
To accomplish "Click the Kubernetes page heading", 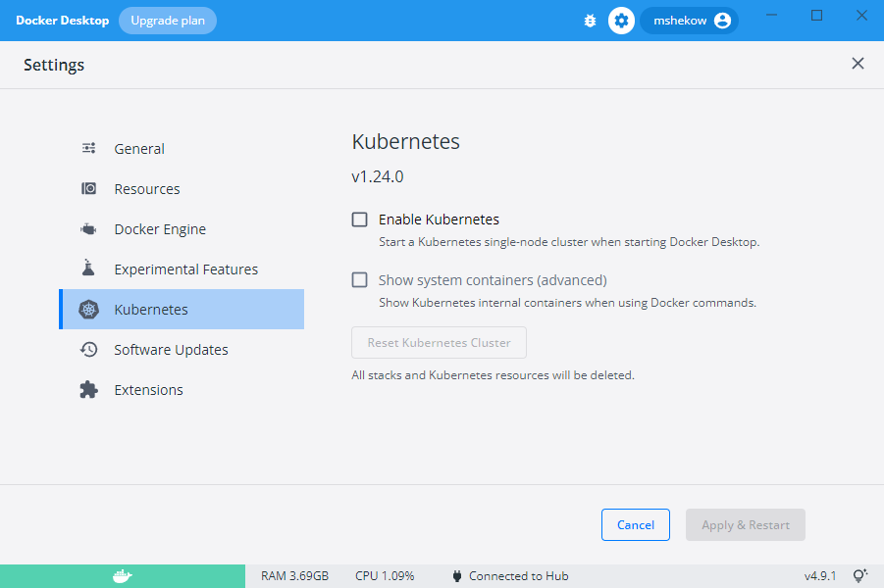I will (405, 141).
